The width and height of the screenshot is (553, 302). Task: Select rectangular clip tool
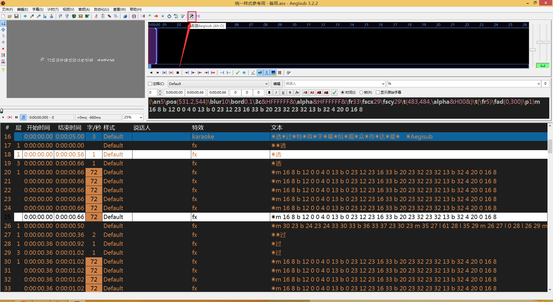pyautogui.click(x=3, y=55)
